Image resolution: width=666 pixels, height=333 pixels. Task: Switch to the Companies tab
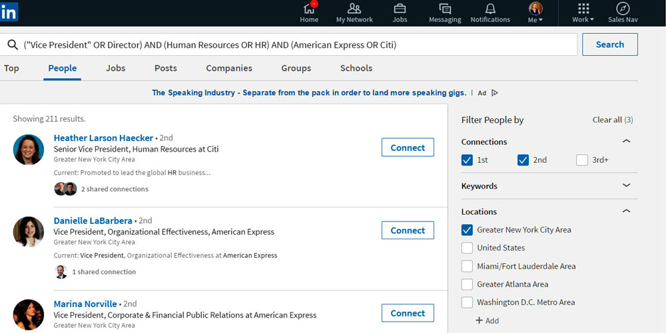229,68
